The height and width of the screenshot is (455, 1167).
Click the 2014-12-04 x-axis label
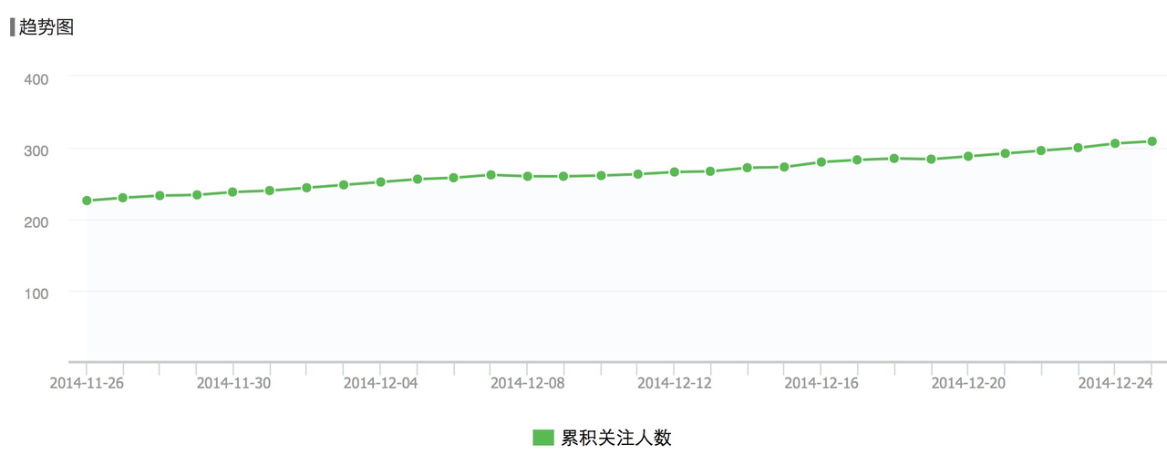[x=380, y=383]
